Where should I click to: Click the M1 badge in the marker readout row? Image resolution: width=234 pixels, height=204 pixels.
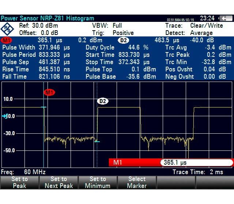point(7,40)
